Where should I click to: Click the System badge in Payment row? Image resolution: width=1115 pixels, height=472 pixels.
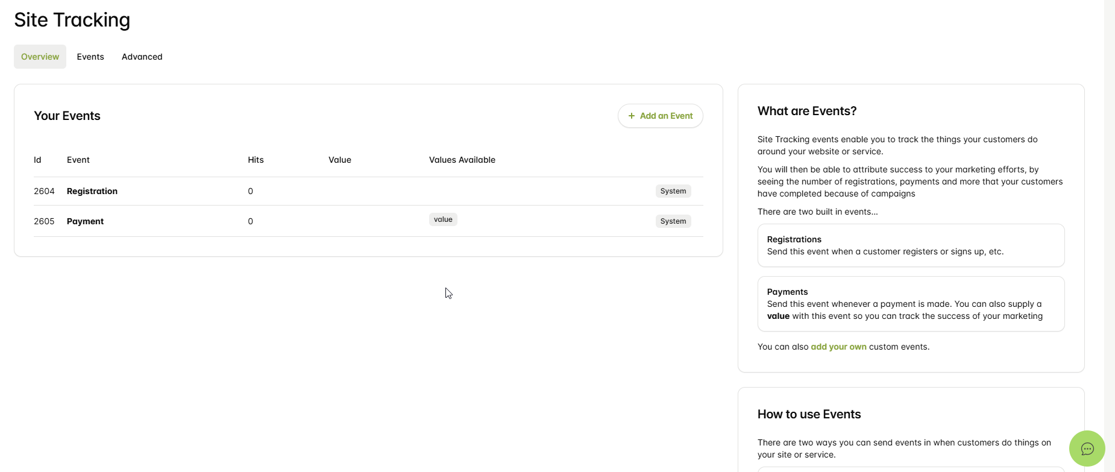coord(673,221)
